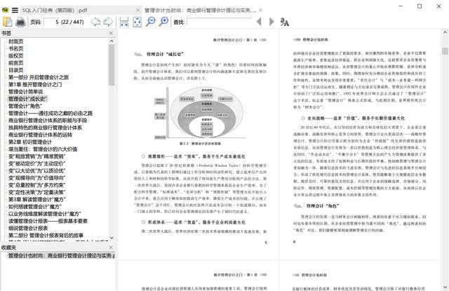Image resolution: width=449 pixels, height=291 pixels.
Task: Jump to 管理会计"角色" bookmark
Action: pyautogui.click(x=25, y=106)
